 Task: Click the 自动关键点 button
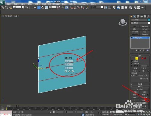(106, 112)
